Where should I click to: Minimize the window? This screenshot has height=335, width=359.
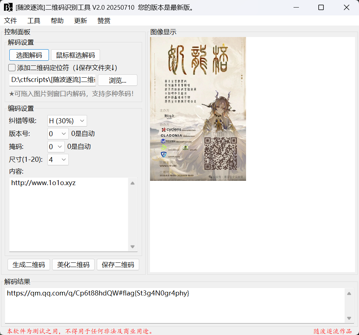pos(296,8)
